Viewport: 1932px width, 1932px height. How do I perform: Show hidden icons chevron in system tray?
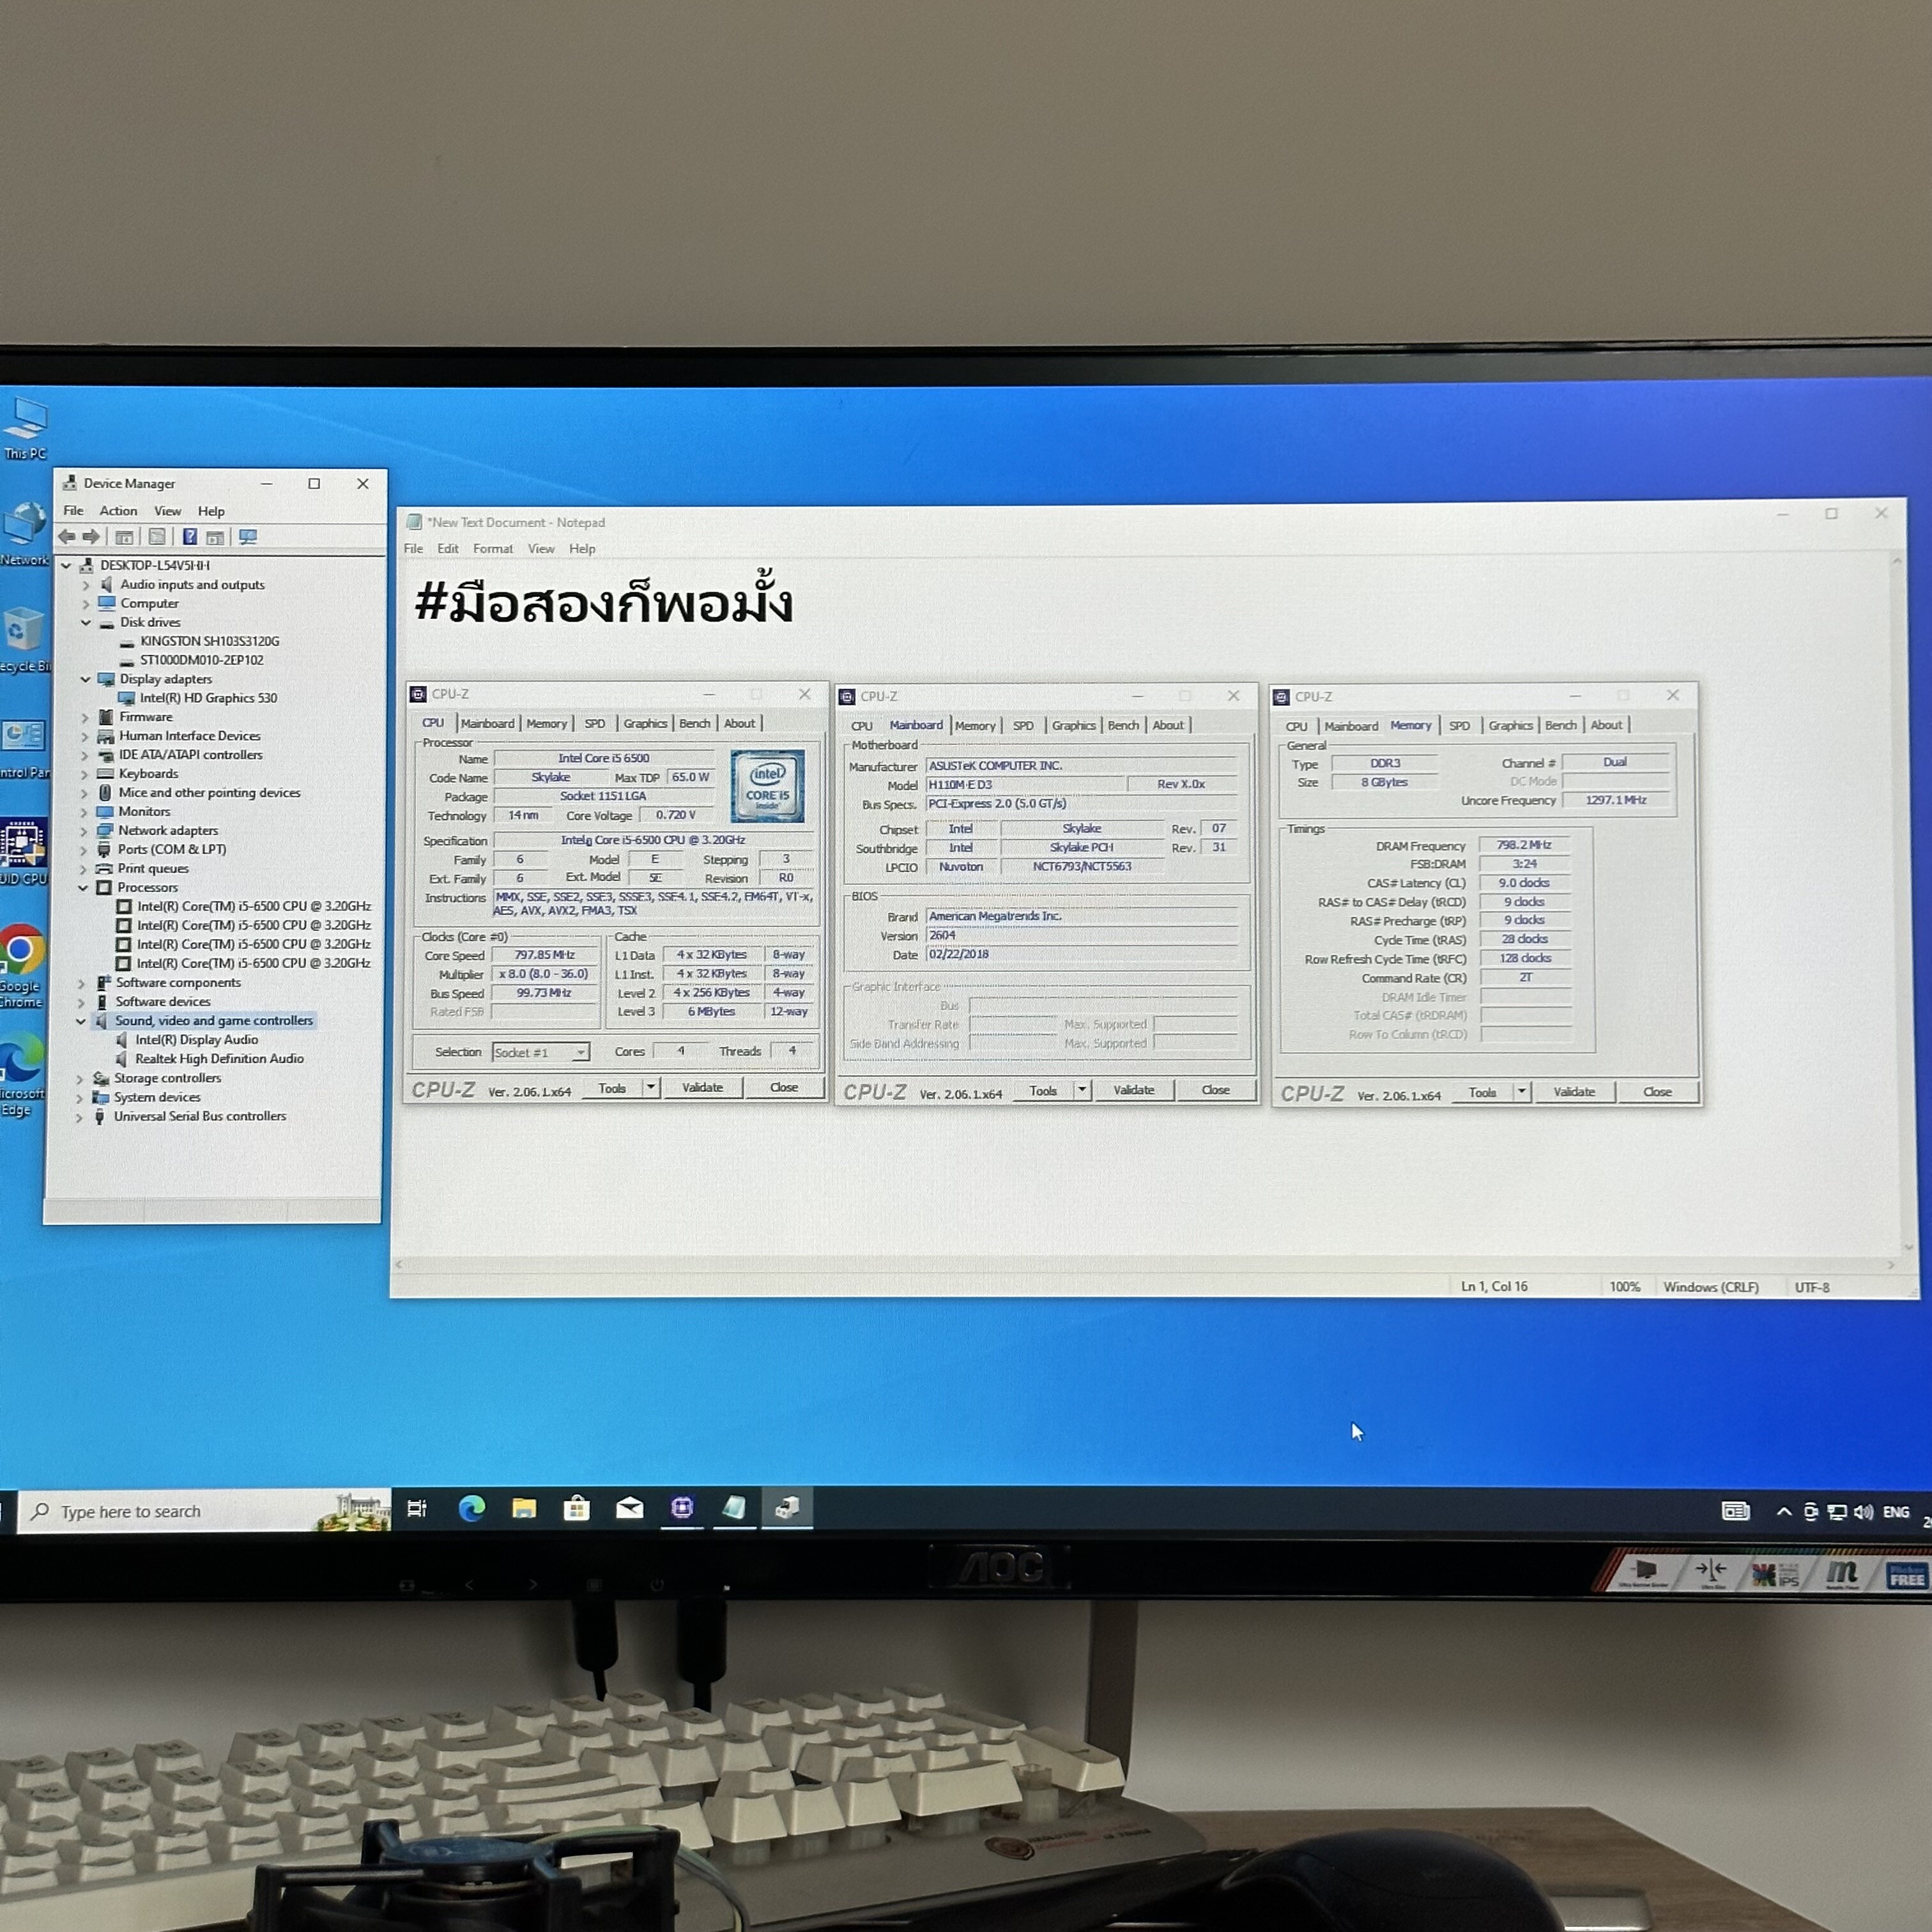[1783, 1512]
